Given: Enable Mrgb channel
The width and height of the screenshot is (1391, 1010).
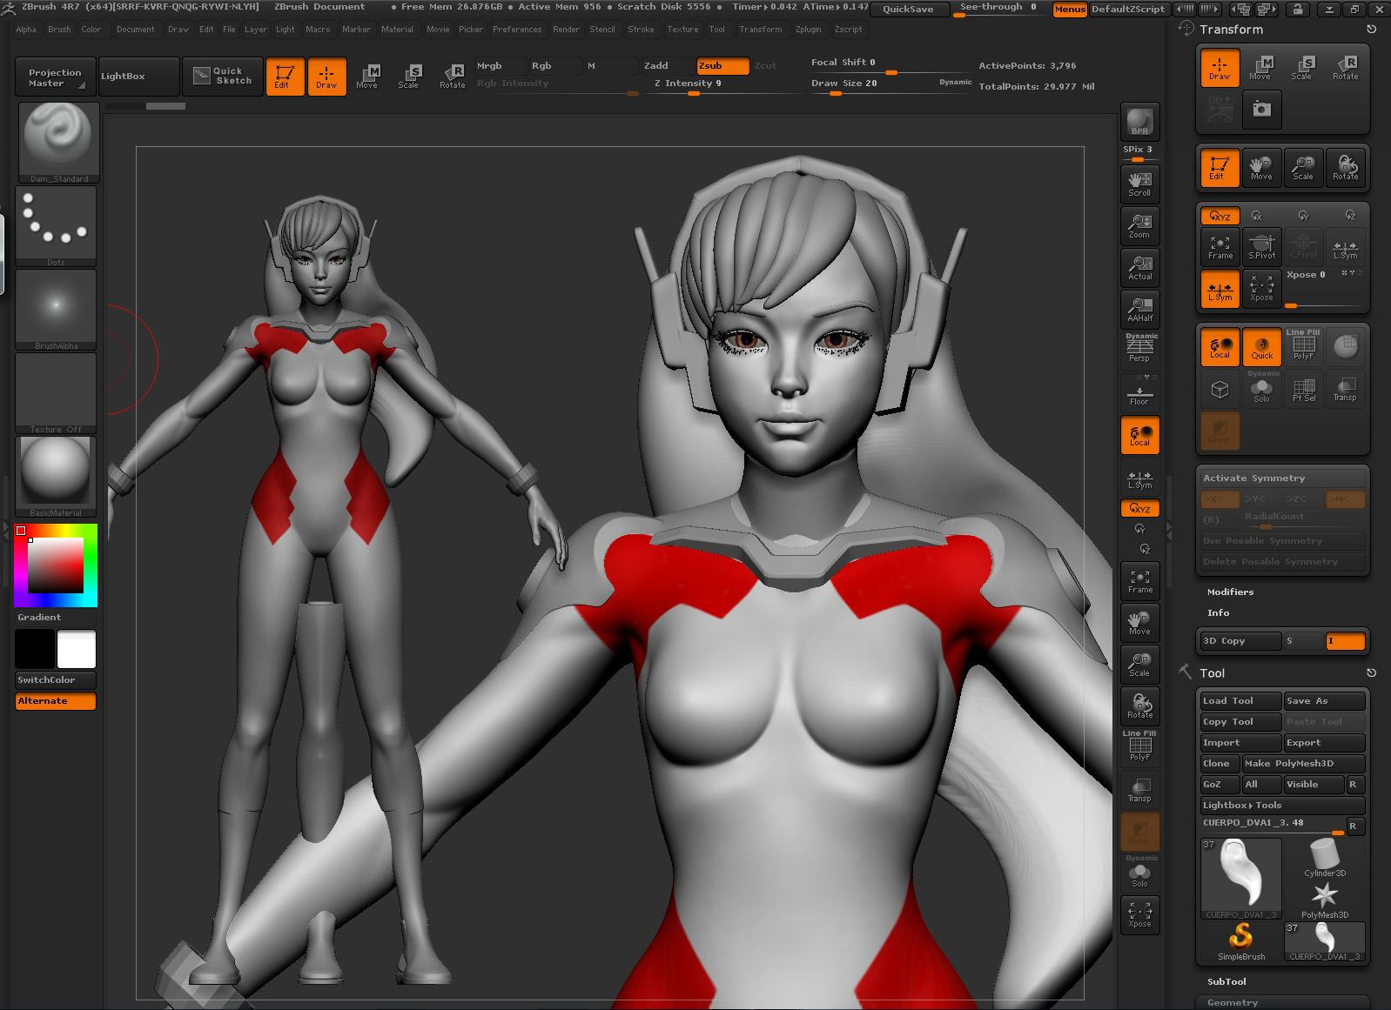Looking at the screenshot, I should coord(501,65).
